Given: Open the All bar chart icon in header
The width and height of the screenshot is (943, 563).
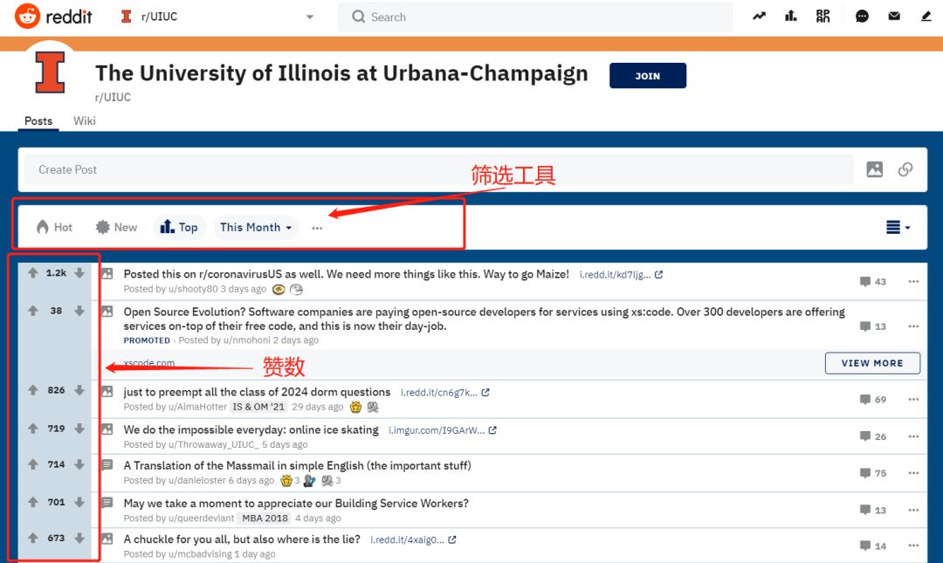Looking at the screenshot, I should [x=791, y=17].
